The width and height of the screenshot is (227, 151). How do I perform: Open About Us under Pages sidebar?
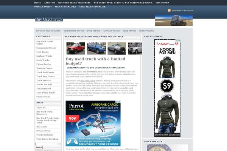[41, 108]
